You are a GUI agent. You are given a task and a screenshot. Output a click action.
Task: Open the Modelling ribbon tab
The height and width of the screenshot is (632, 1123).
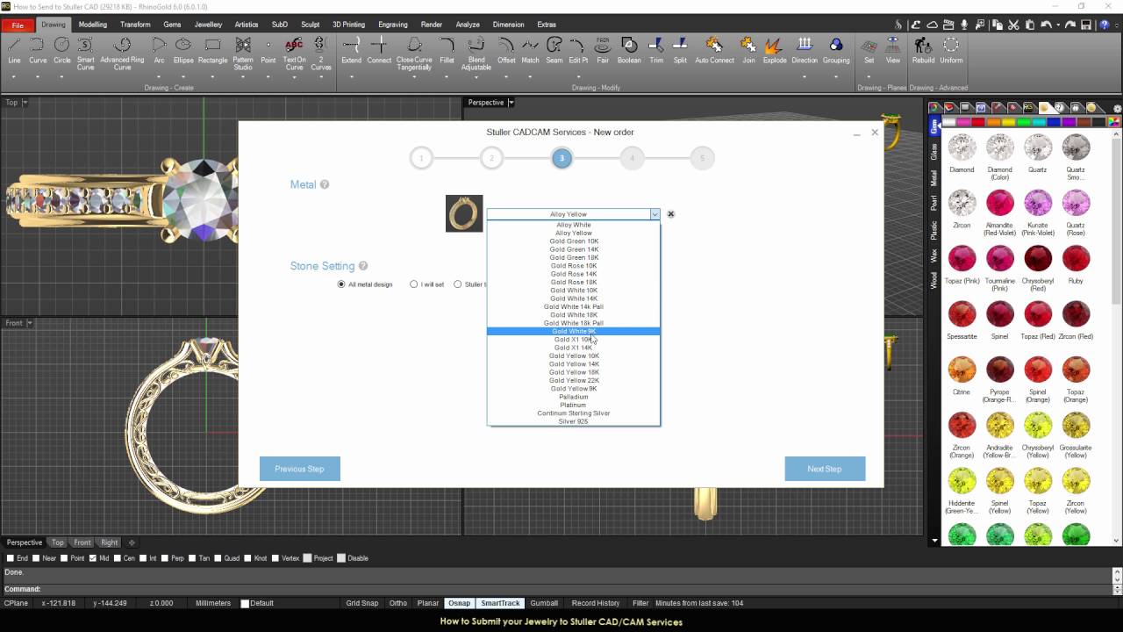(x=92, y=25)
